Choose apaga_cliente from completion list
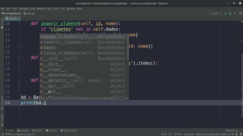 point(84,37)
